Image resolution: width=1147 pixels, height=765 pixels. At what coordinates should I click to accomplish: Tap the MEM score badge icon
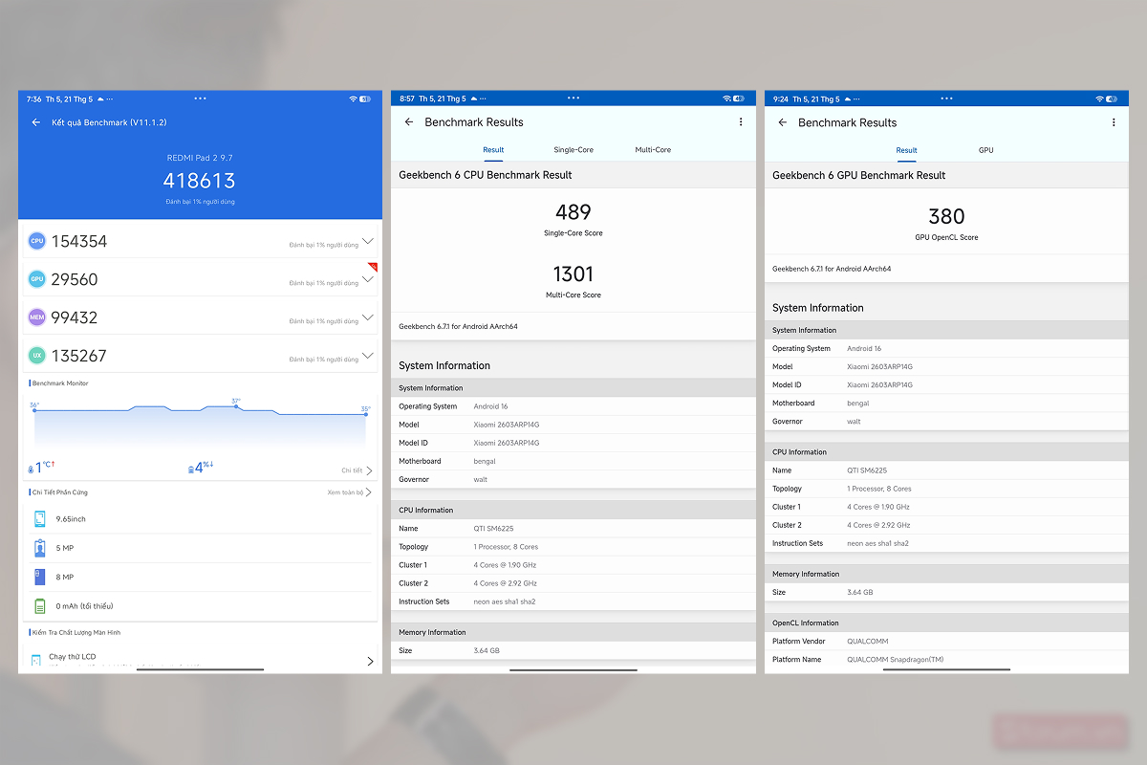[37, 317]
